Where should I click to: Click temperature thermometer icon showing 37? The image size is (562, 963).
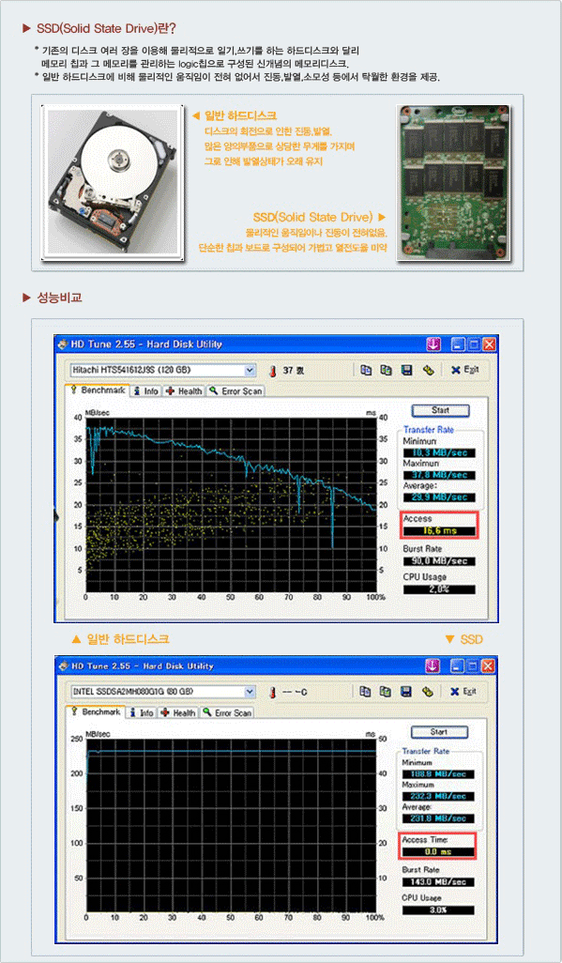tap(273, 371)
